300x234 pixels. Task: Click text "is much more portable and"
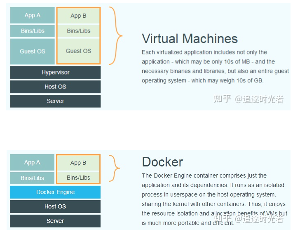click(176, 223)
